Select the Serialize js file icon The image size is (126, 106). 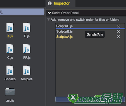click(10, 70)
